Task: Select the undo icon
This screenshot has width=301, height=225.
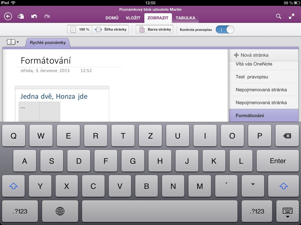Action: tap(33, 16)
